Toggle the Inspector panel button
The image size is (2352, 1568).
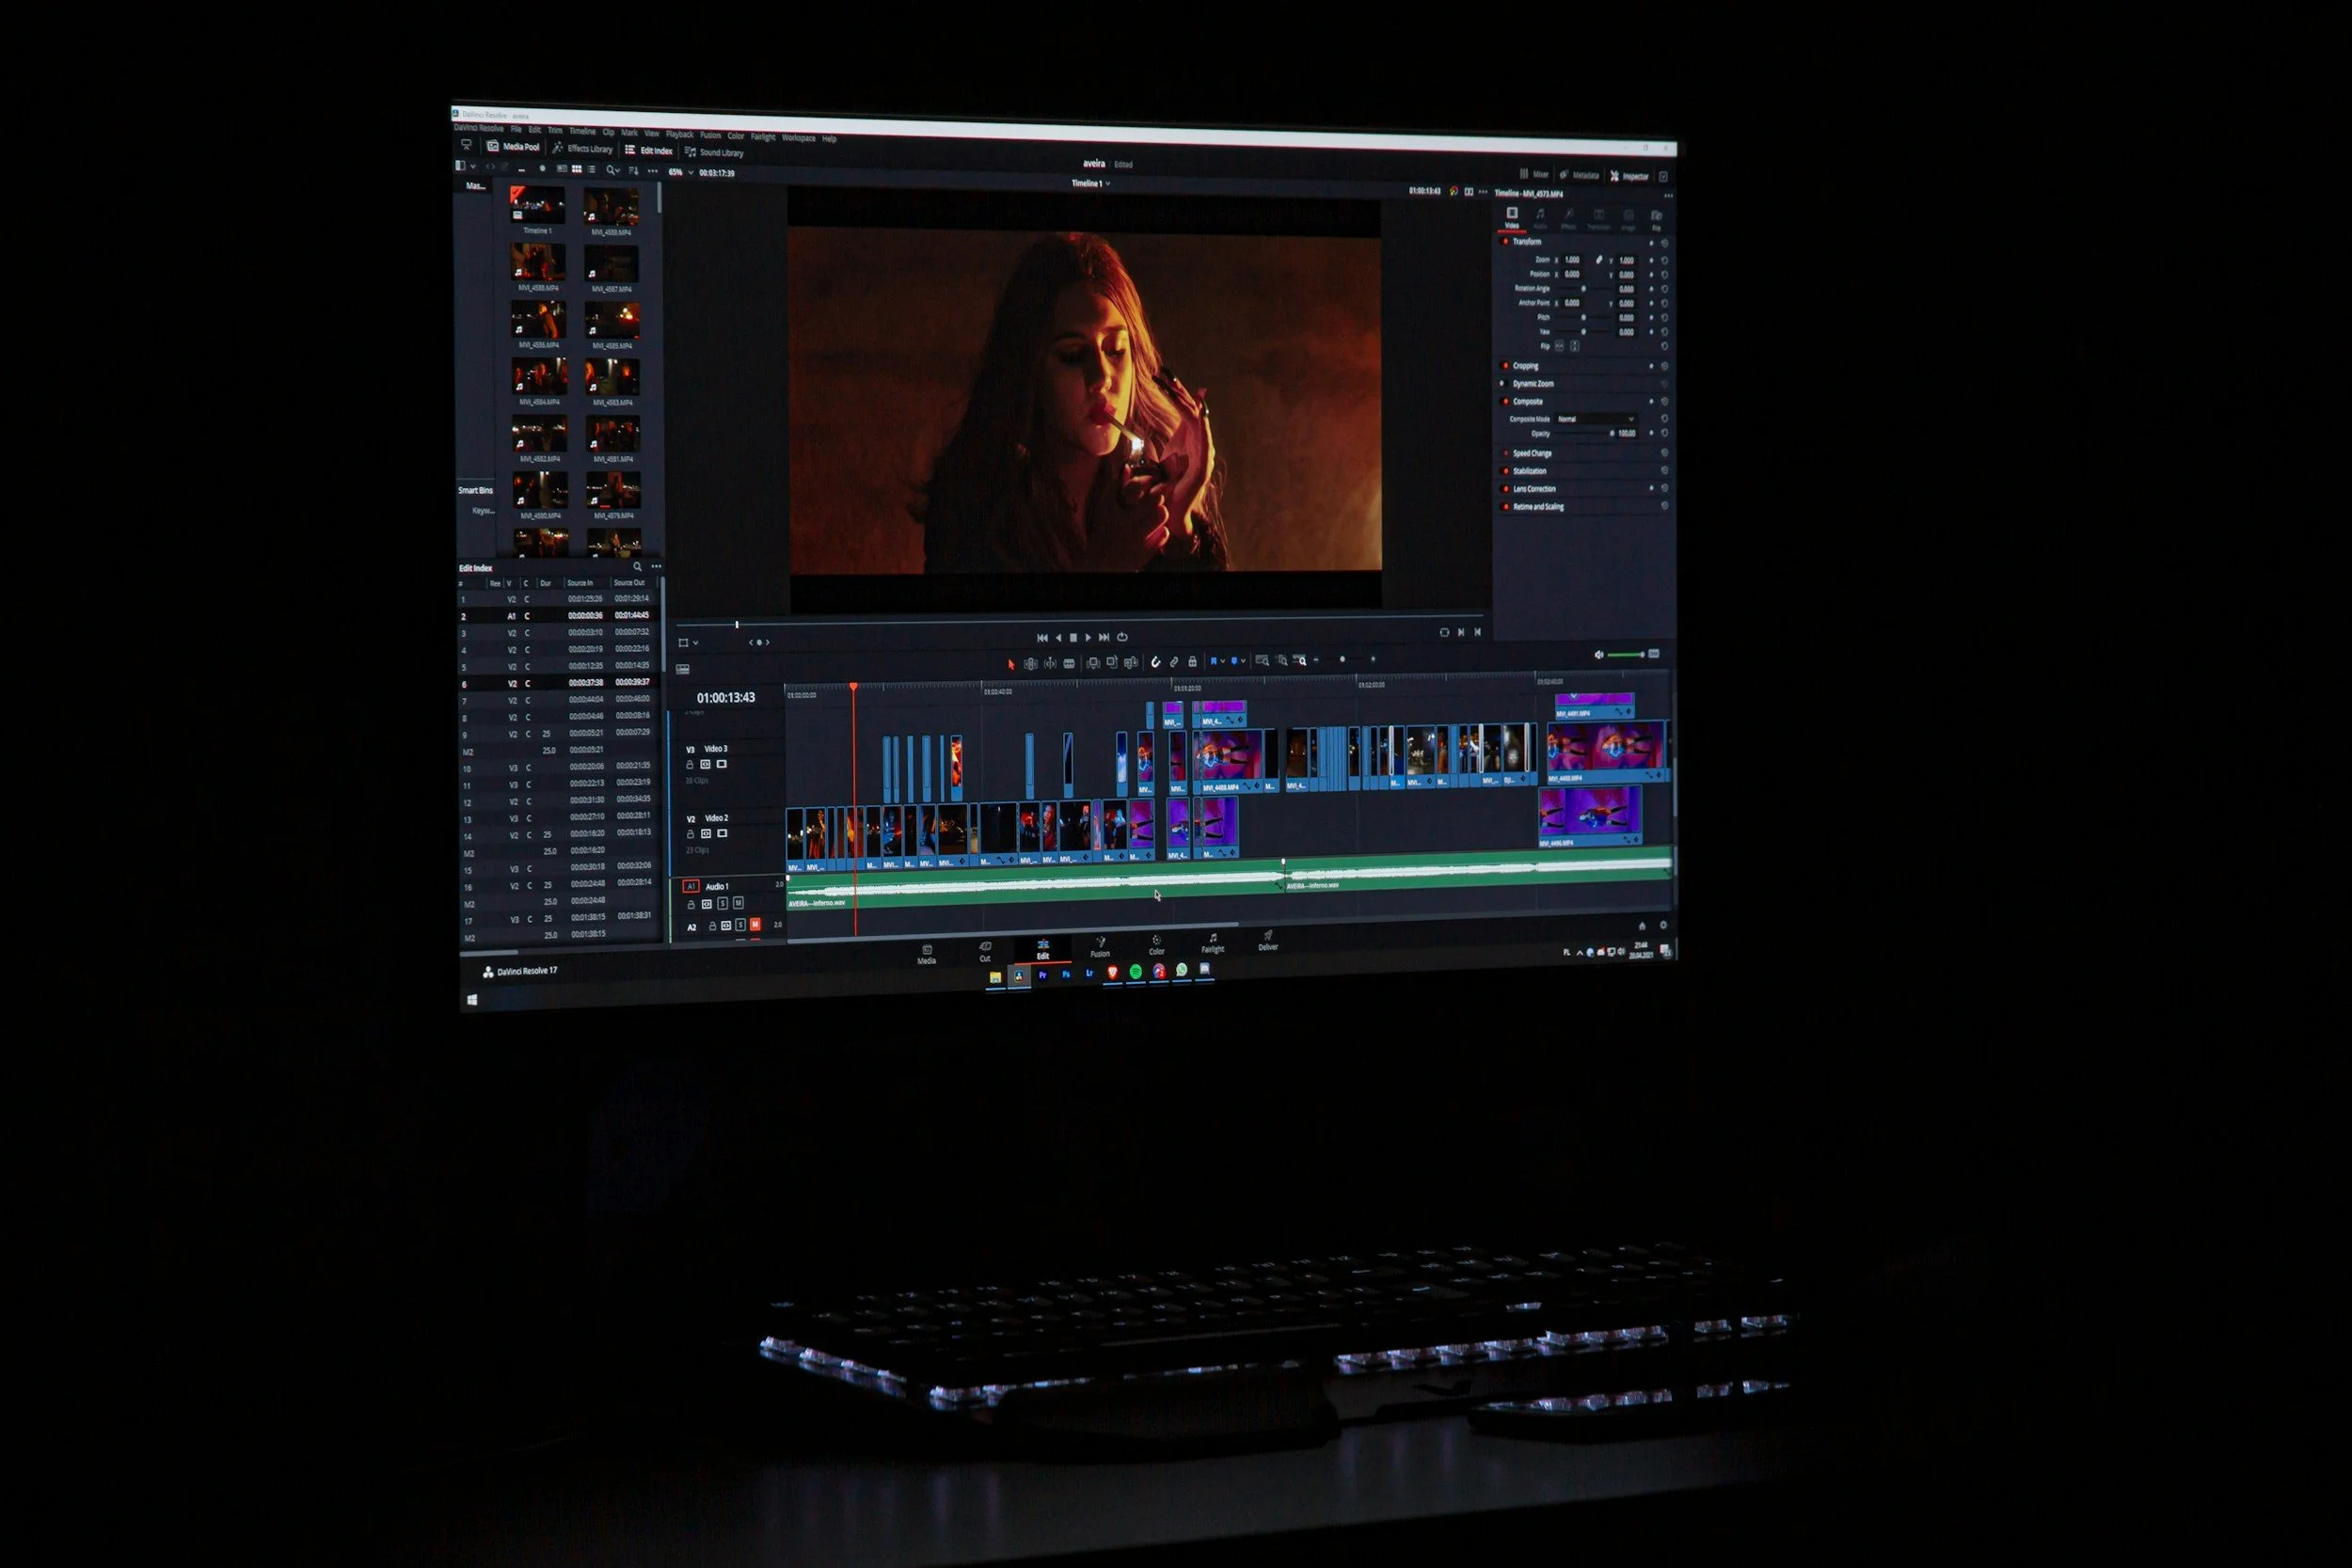(x=1629, y=176)
